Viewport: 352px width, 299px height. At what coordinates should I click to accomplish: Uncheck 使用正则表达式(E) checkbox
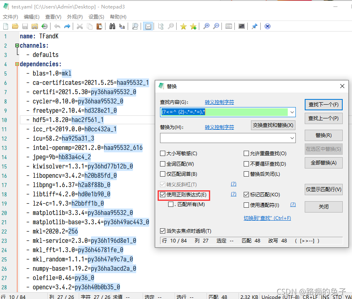(162, 195)
